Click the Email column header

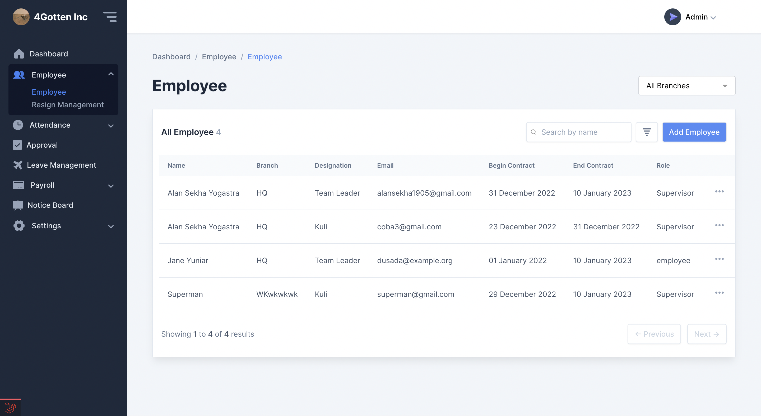point(385,165)
